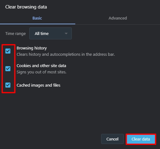
Task: Click the Browsing history label text
Action: 32,48
